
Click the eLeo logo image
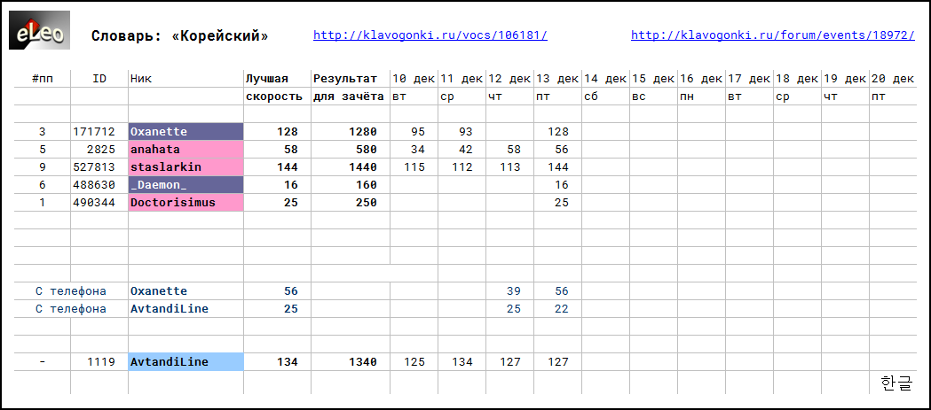40,30
